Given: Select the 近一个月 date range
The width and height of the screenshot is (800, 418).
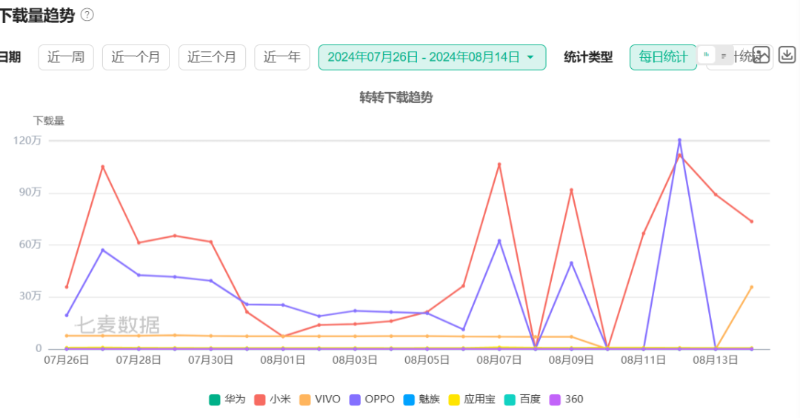Looking at the screenshot, I should click(136, 57).
